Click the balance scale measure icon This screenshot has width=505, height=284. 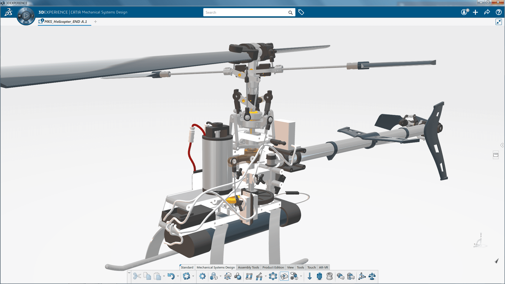[x=372, y=276]
